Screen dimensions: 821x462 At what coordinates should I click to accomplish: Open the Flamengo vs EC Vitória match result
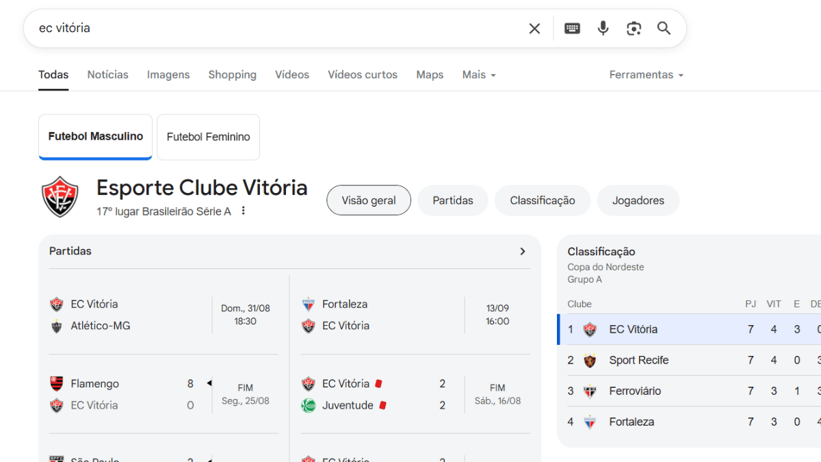[x=163, y=394]
